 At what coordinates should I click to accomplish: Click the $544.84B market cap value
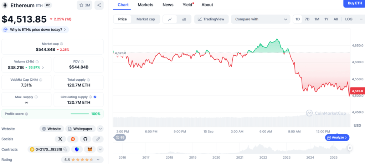coord(45,49)
